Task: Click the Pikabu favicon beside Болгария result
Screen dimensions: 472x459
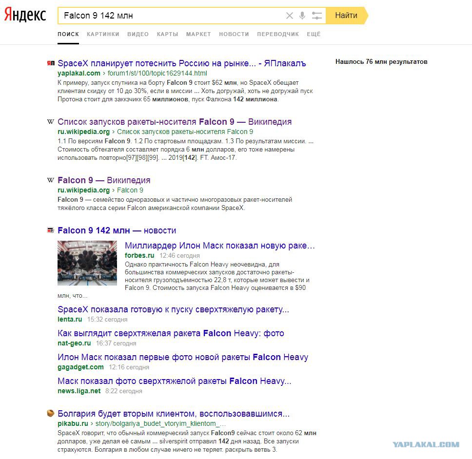Action: coord(51,413)
